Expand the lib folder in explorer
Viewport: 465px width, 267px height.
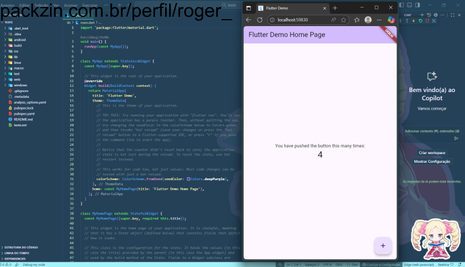click(16, 57)
